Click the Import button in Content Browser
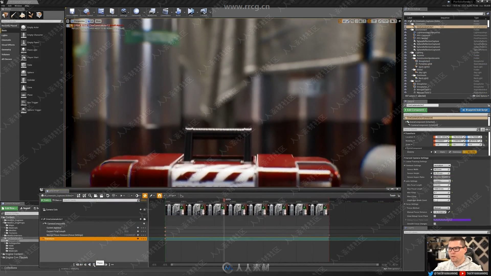 click(25, 209)
